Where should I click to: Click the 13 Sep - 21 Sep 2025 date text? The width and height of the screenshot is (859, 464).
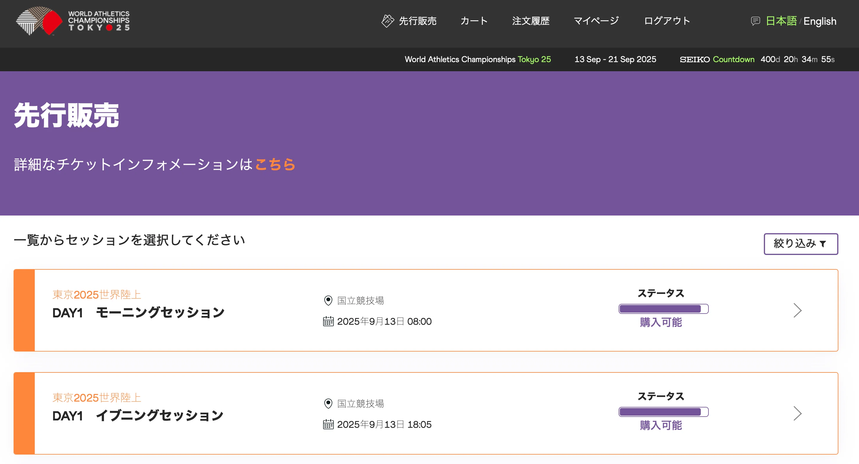[615, 59]
